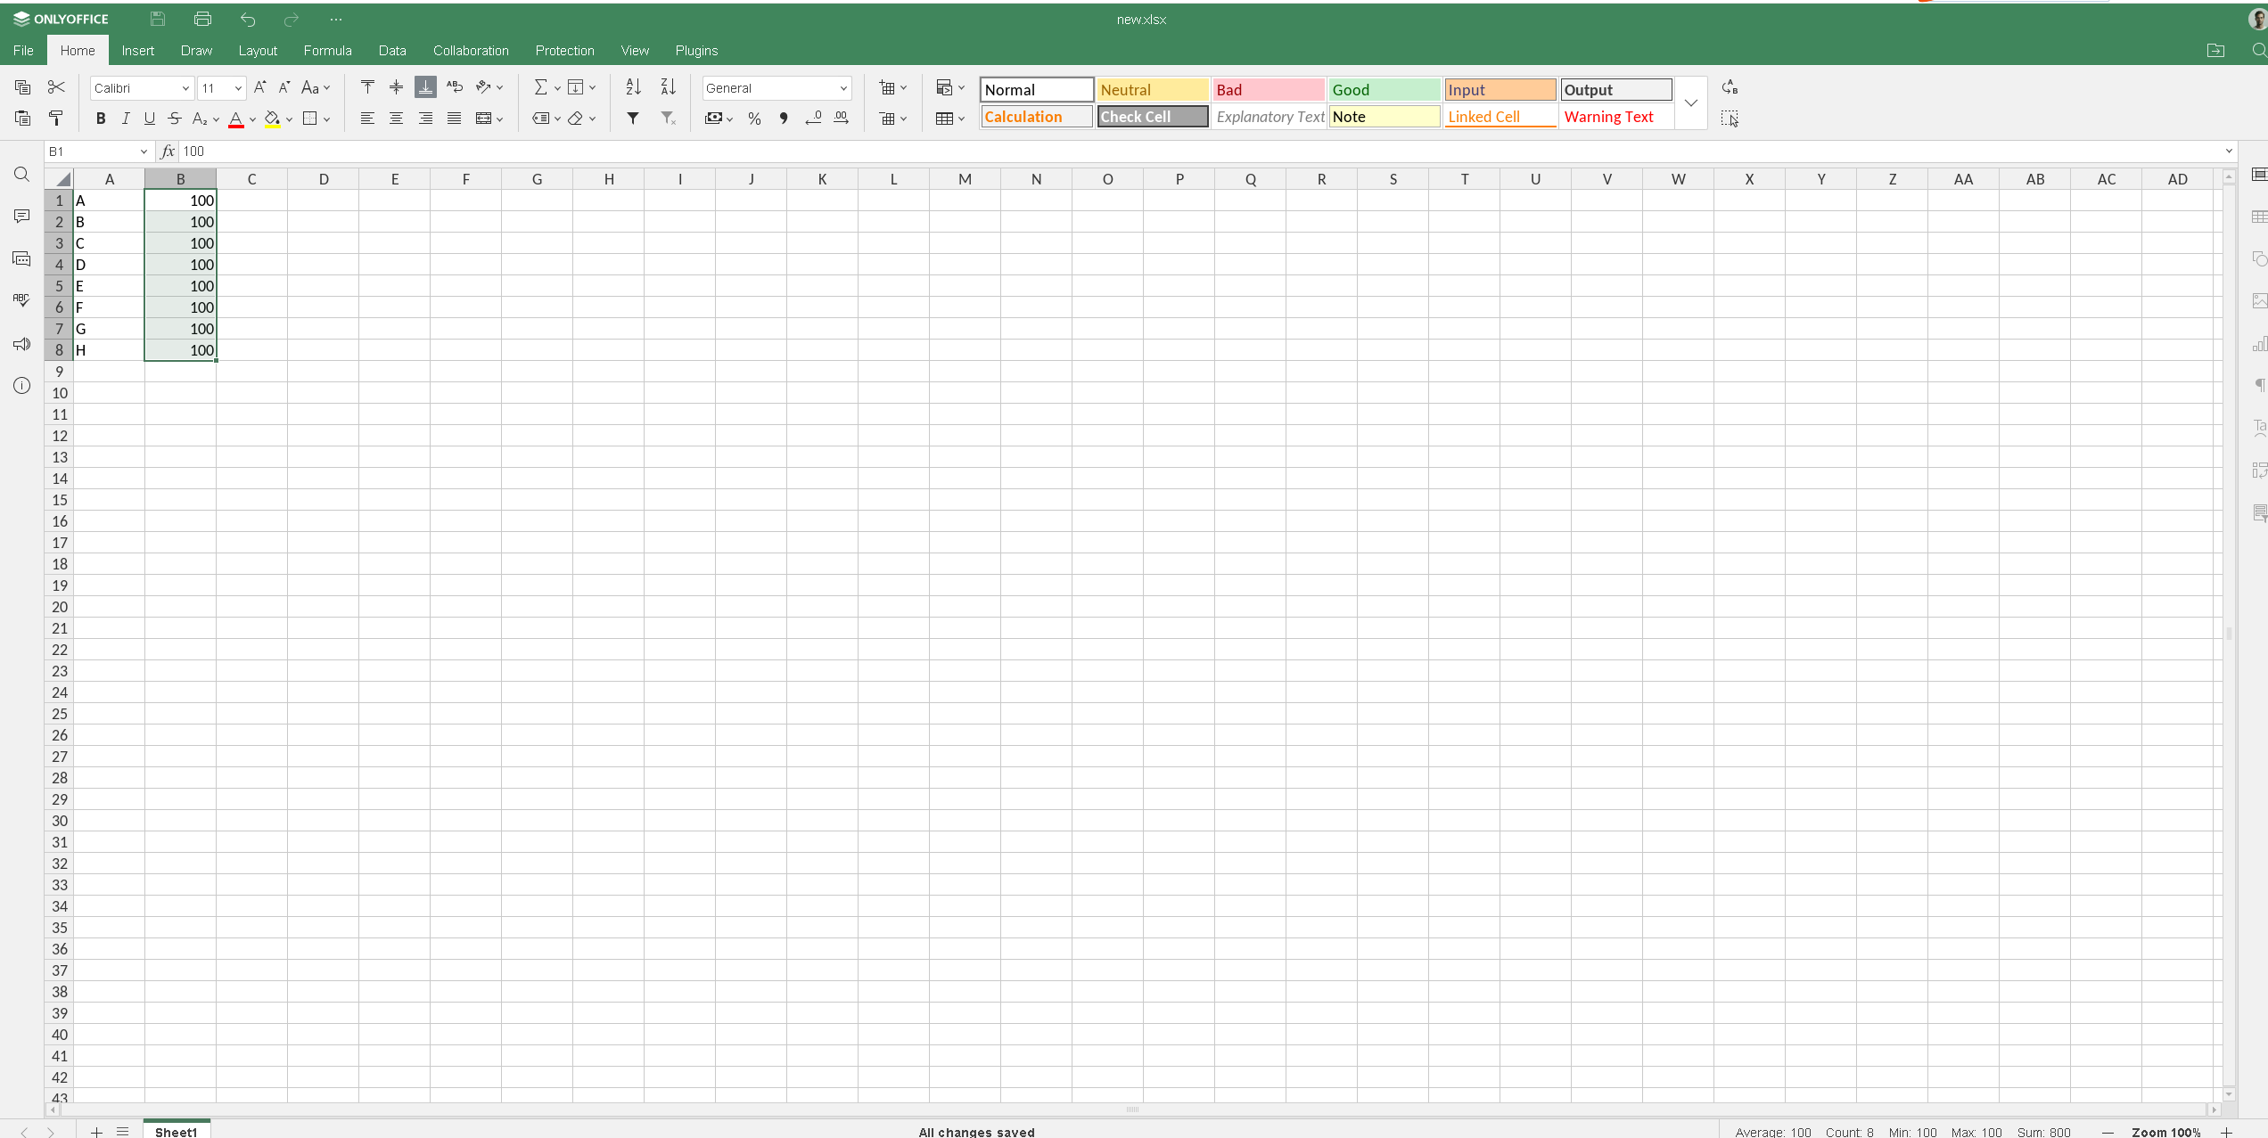The height and width of the screenshot is (1138, 2268).
Task: Sort ascending A to Z
Action: point(633,87)
